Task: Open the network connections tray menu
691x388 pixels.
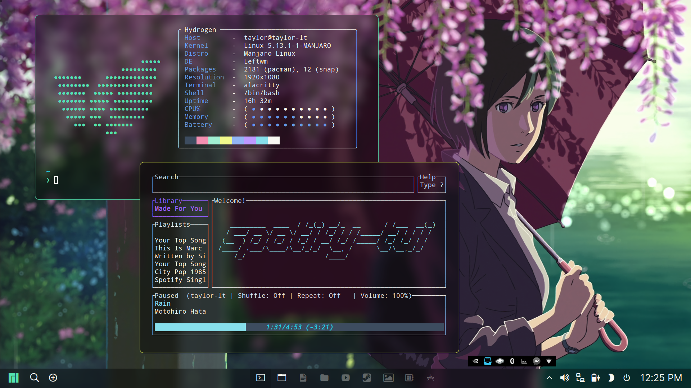Action: point(580,378)
